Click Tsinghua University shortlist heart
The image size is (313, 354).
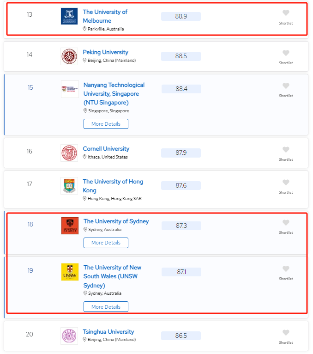click(286, 333)
